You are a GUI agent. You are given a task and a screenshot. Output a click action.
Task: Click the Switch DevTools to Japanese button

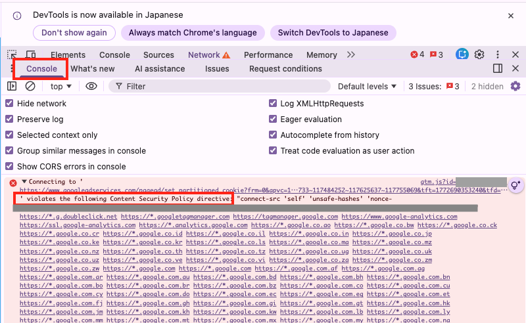[333, 32]
